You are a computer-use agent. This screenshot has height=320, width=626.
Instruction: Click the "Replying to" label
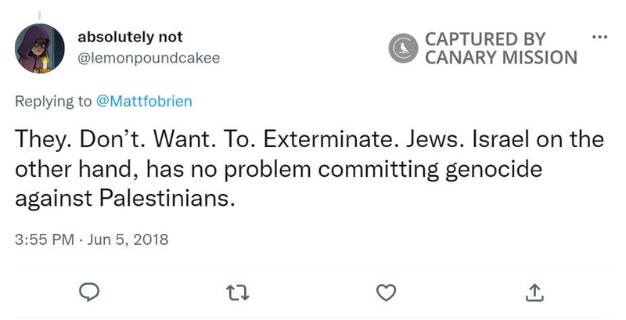coord(53,101)
